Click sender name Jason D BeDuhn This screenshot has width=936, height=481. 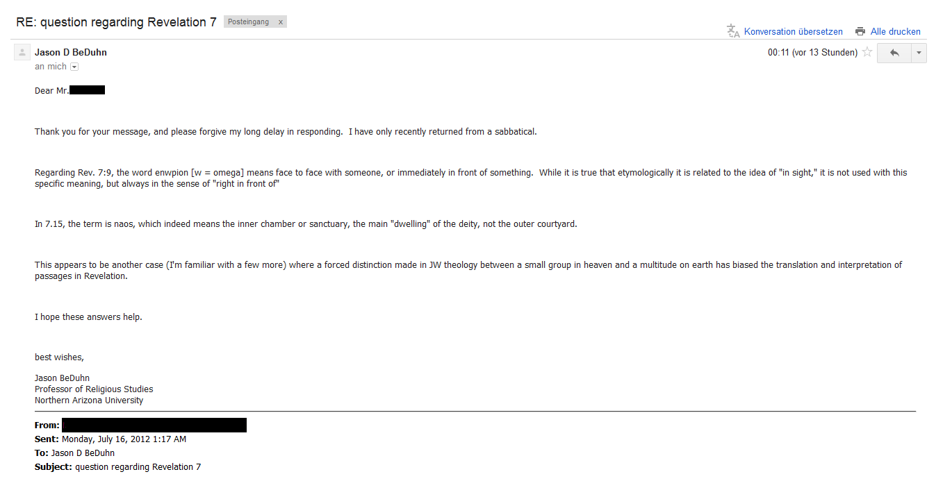click(71, 52)
